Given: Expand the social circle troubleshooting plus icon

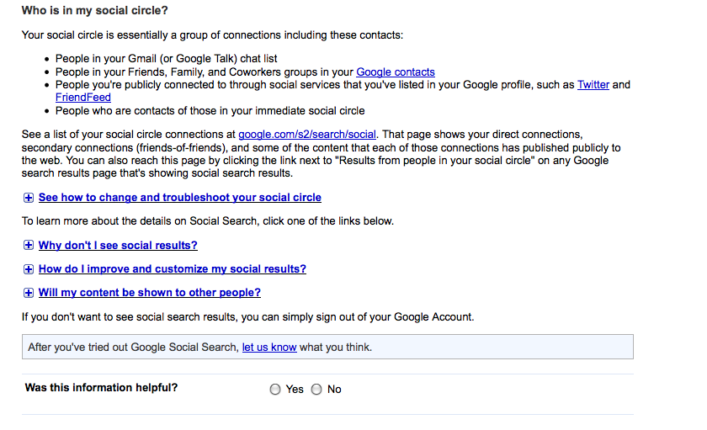Looking at the screenshot, I should click(29, 198).
